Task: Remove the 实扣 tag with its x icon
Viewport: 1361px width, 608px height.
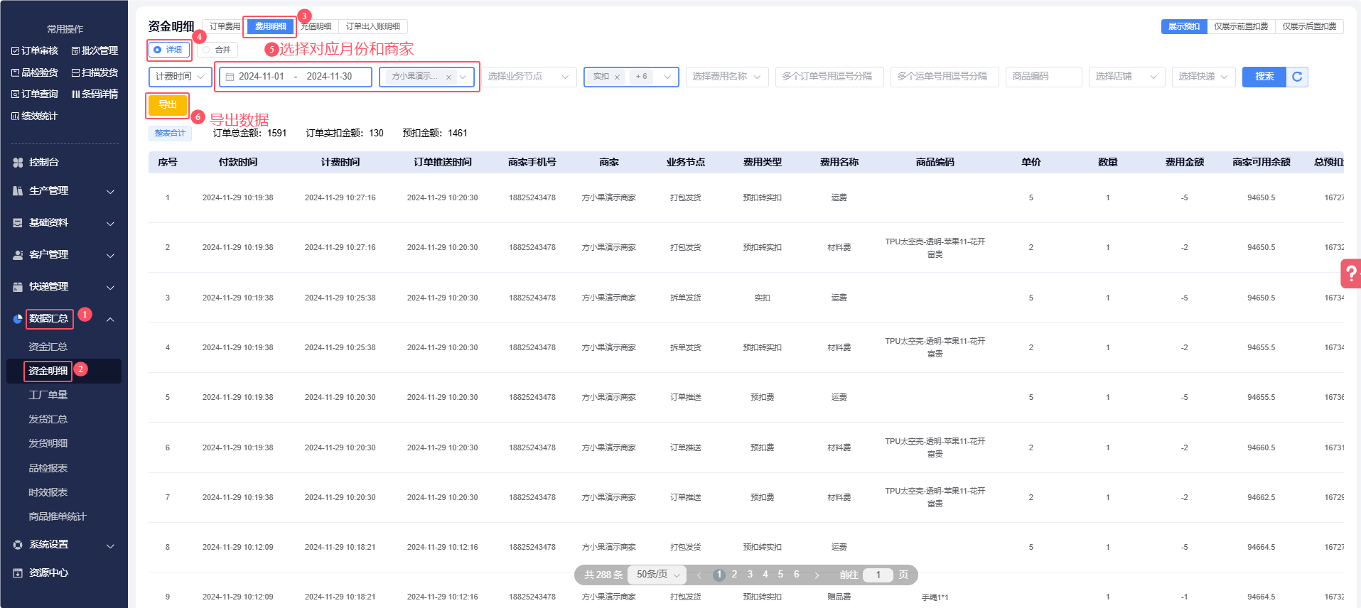Action: [x=617, y=77]
